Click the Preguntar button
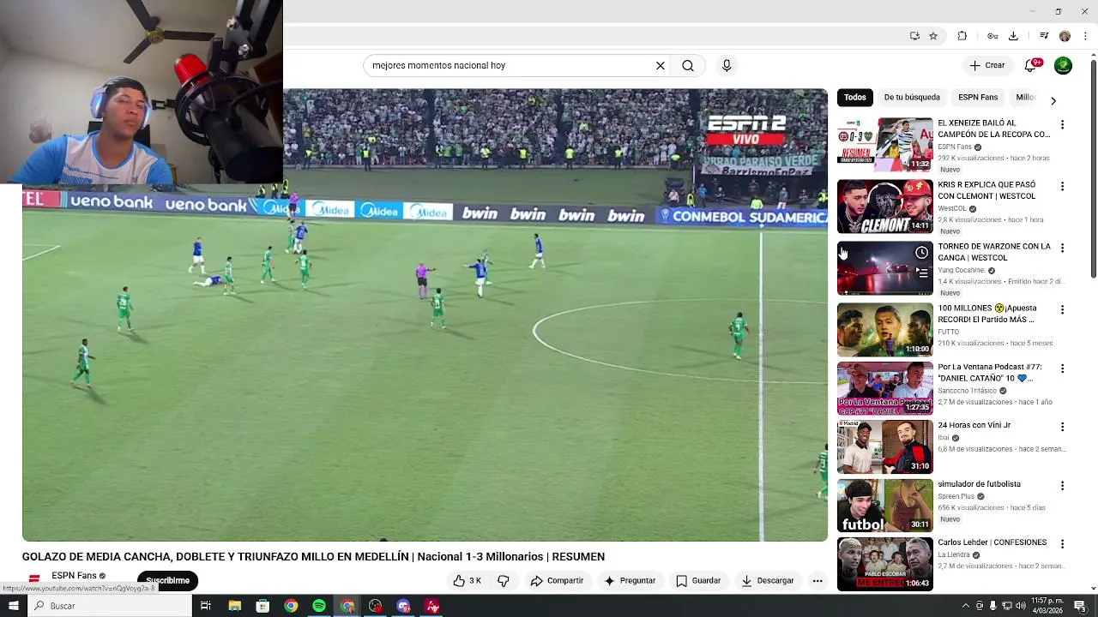1098x617 pixels. tap(630, 580)
